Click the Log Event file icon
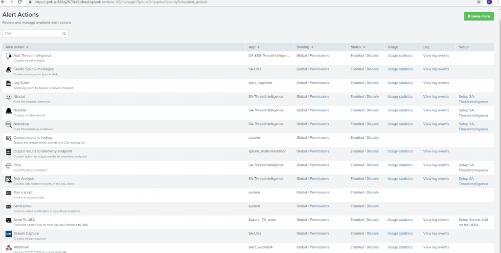 click(9, 83)
